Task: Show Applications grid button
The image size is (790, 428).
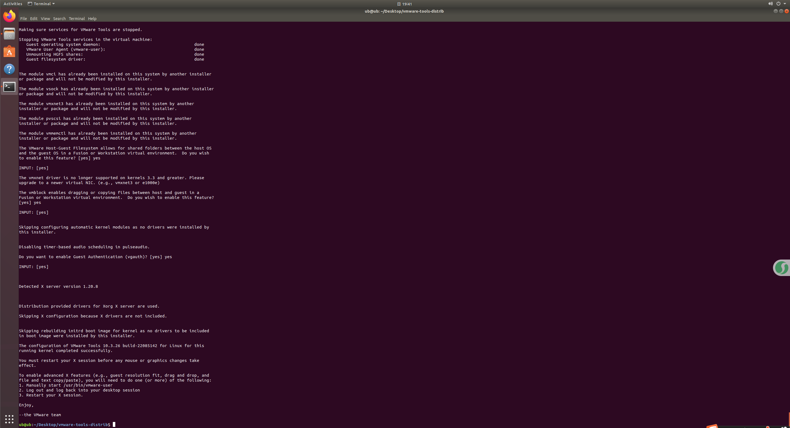Action: click(x=9, y=419)
